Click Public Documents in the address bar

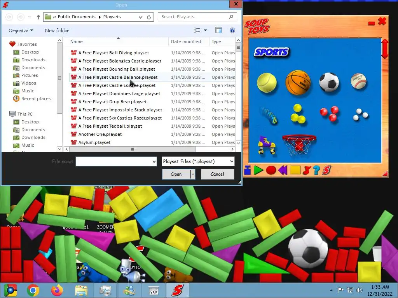77,17
